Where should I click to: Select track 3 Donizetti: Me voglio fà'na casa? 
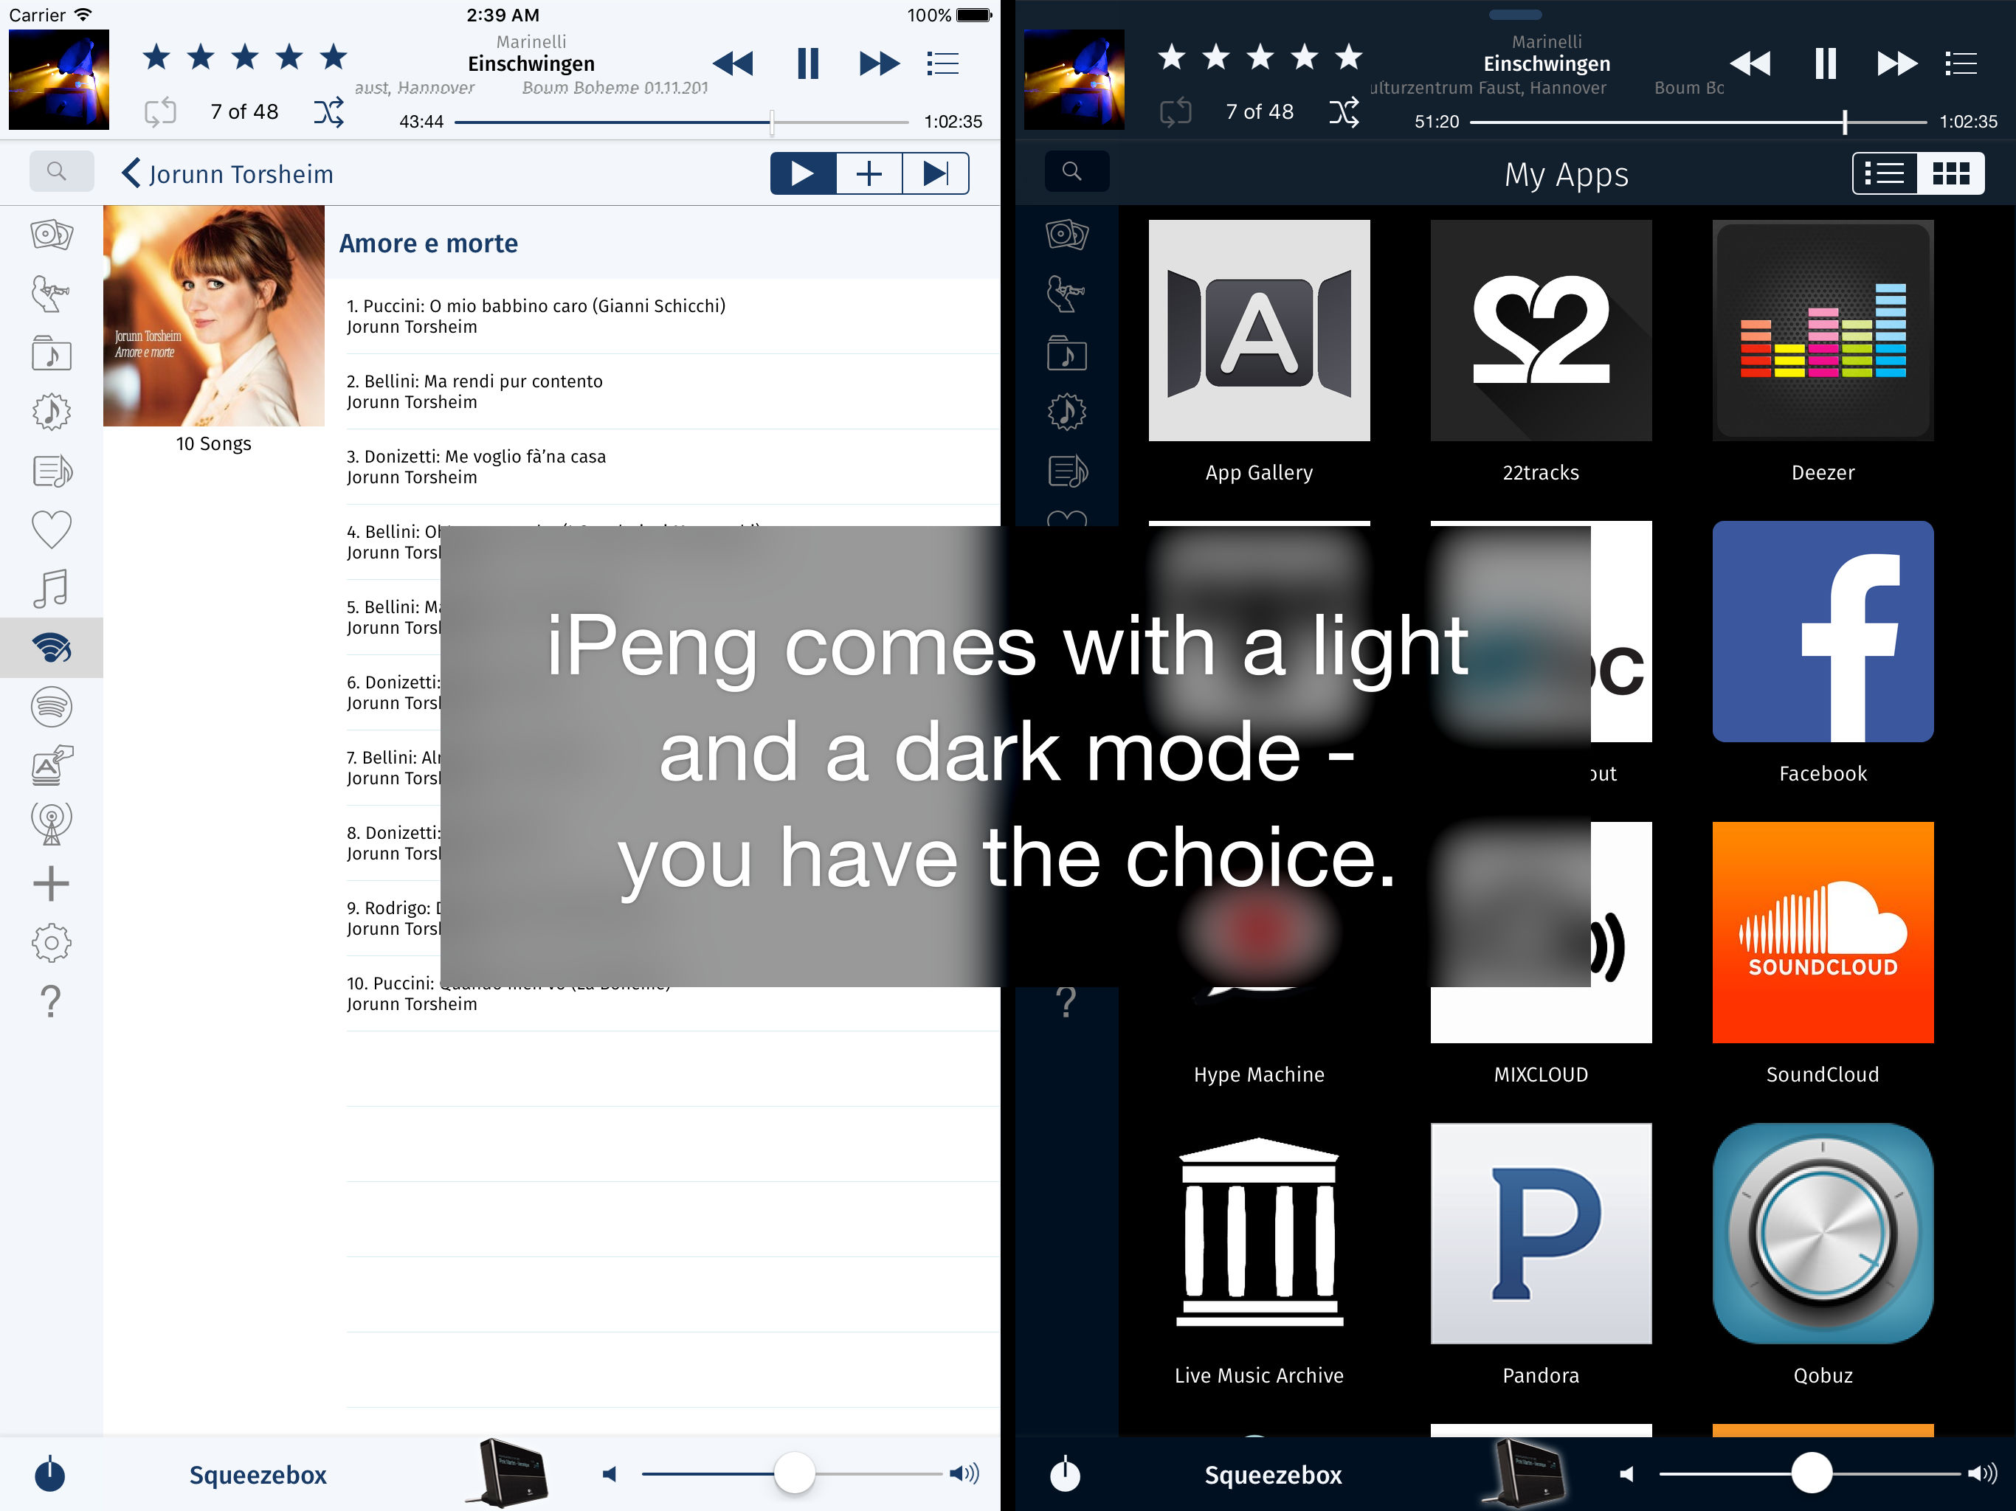[x=672, y=466]
